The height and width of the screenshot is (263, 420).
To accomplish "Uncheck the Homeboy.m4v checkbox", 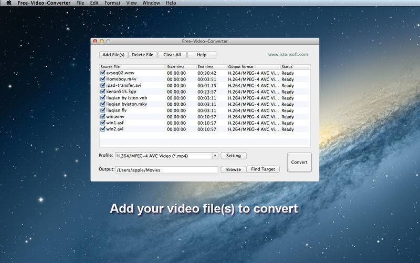I will [x=102, y=79].
